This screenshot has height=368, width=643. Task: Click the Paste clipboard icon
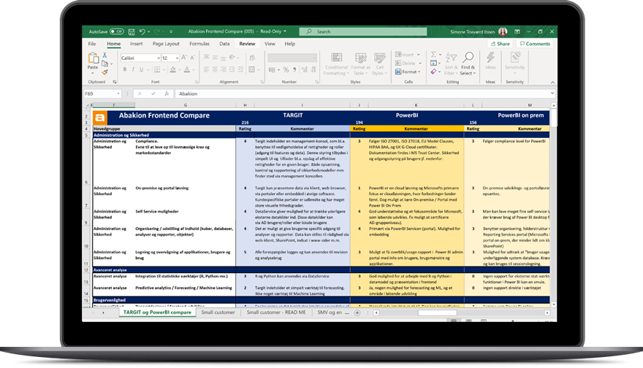pos(93,58)
